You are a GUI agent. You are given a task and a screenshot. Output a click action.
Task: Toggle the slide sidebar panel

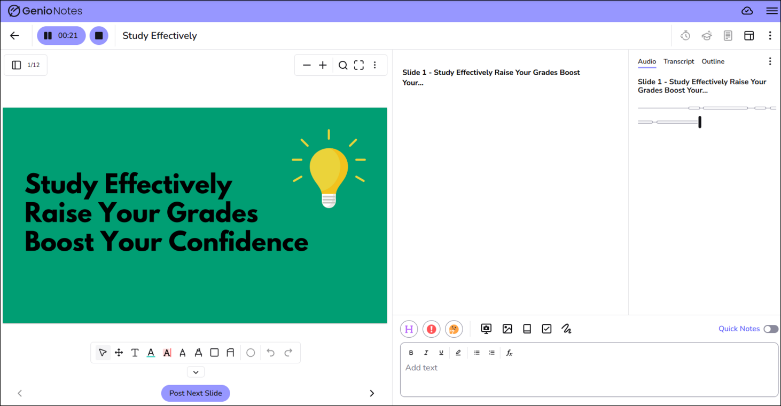point(17,65)
